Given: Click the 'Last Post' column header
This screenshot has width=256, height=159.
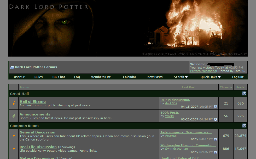Looking at the screenshot, I should tap(189, 87).
